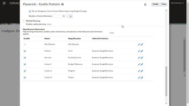Viewport: 189px width, 106px height.
Task: Click the dialog vertical scrollbar thumb
Action: 166,81
